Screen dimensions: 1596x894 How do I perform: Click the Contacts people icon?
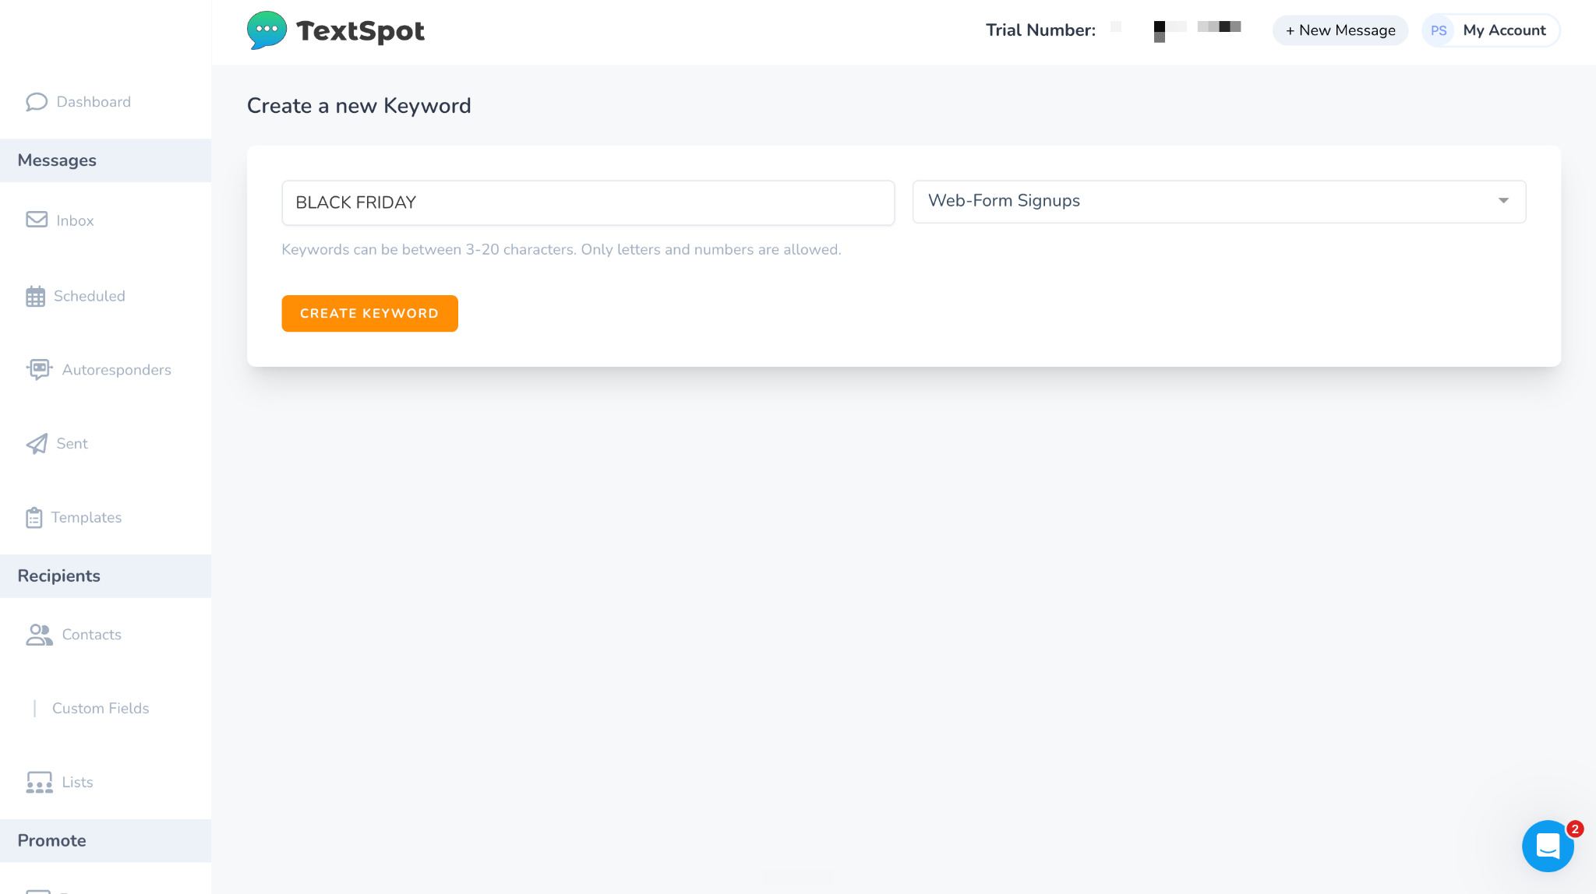click(39, 635)
